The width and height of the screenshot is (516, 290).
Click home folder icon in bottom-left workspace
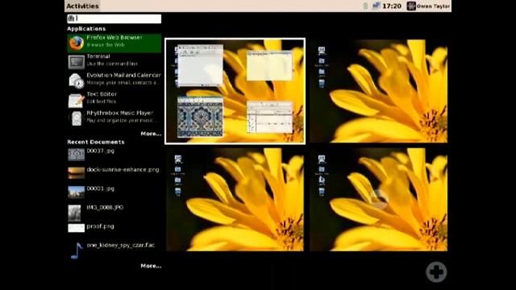click(x=178, y=170)
